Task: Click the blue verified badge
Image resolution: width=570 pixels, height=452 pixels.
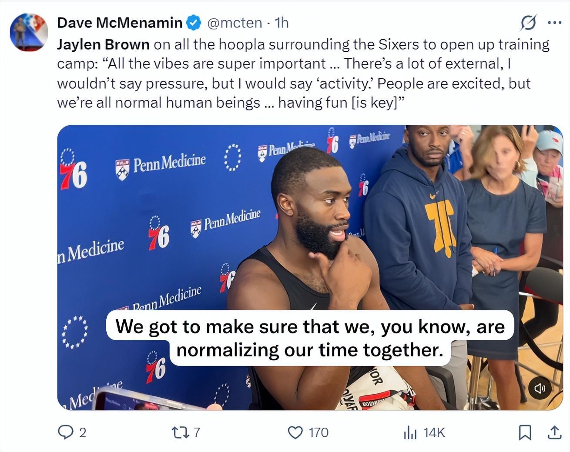Action: pyautogui.click(x=194, y=23)
